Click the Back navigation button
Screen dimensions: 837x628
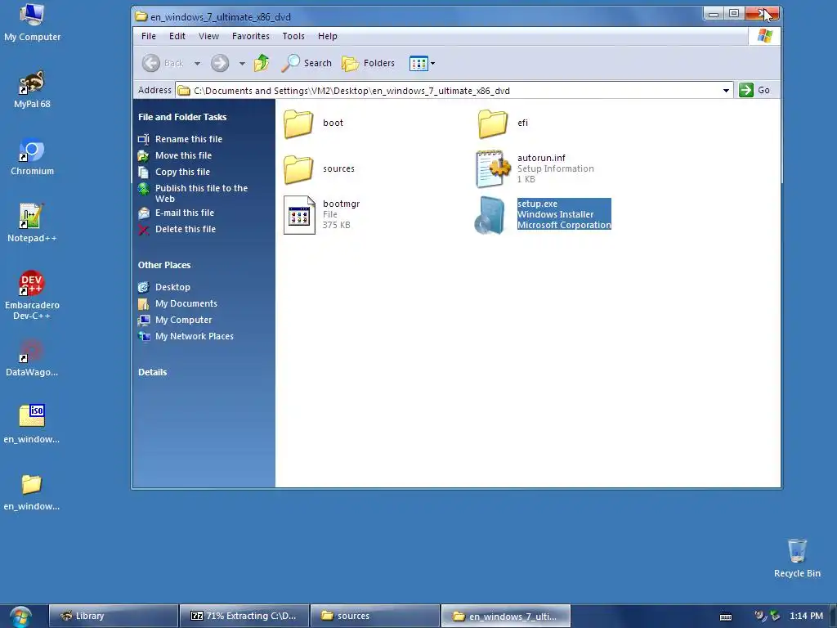(x=163, y=63)
